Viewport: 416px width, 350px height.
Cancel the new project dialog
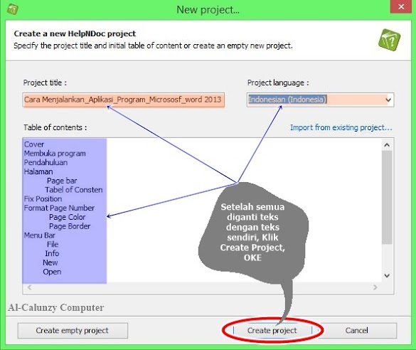[x=356, y=330]
